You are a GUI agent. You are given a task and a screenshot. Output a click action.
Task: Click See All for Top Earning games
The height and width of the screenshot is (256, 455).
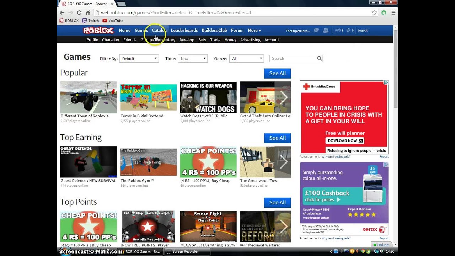(x=277, y=138)
